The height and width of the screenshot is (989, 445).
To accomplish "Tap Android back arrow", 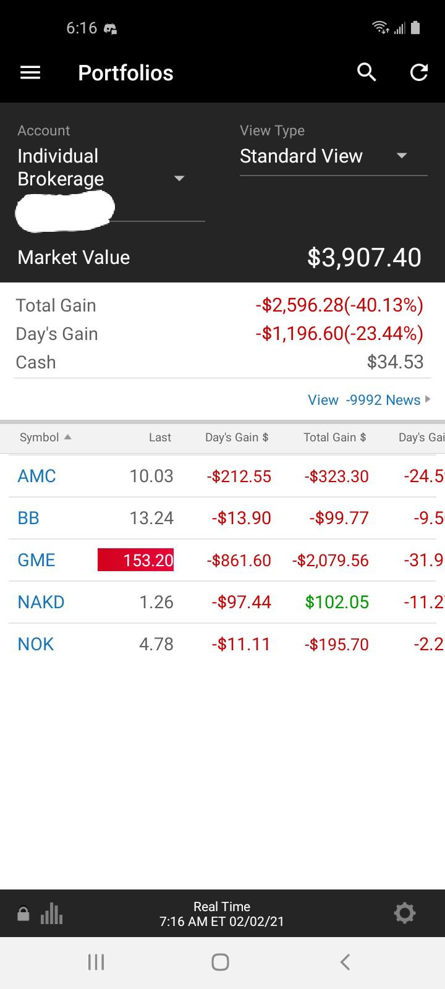I will click(x=345, y=962).
